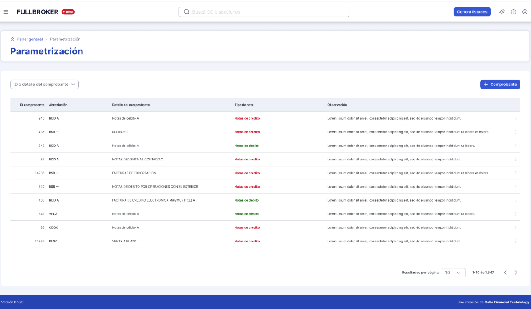This screenshot has height=309, width=531.
Task: Click the Abreviación column header
Action: pos(58,105)
